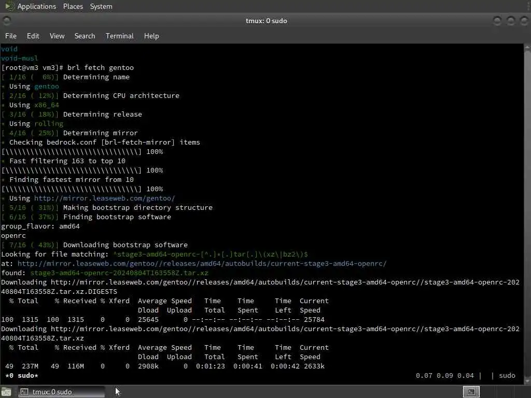
Task: Click the mirror.leaseweb.com/gentoo/ URL after 'Using'
Action: point(104,198)
